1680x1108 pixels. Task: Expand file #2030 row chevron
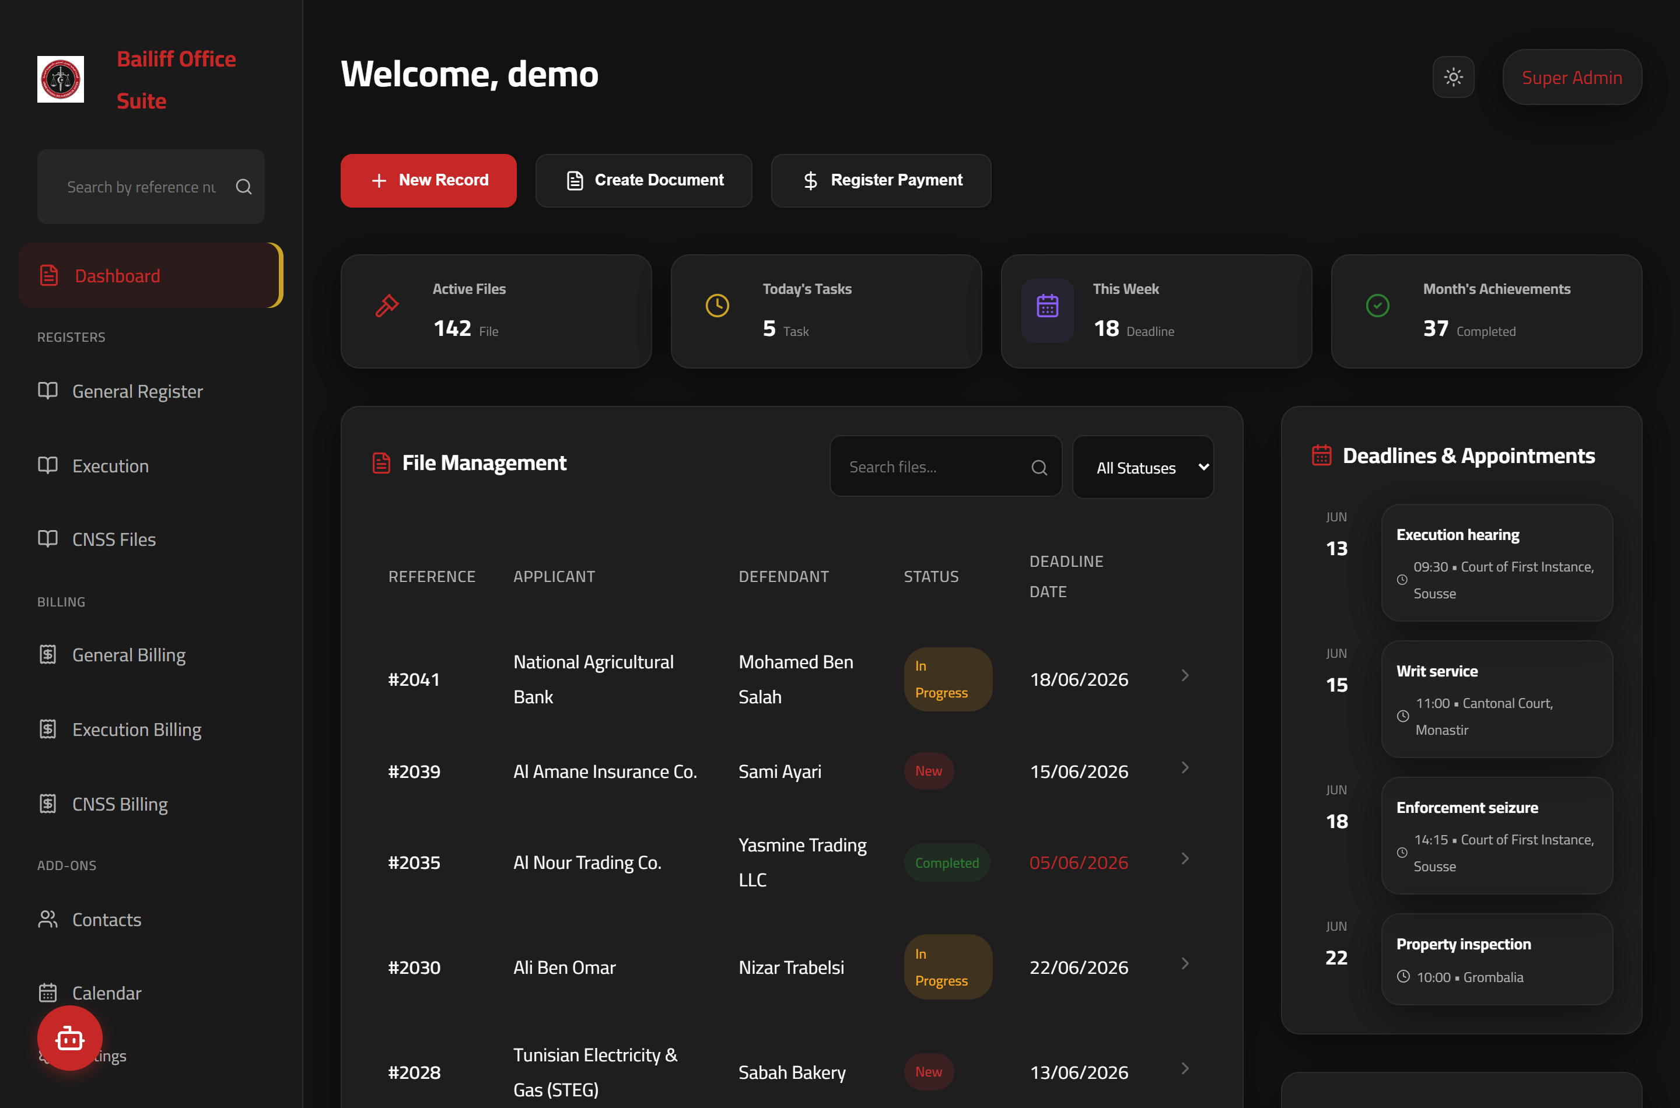point(1185,963)
